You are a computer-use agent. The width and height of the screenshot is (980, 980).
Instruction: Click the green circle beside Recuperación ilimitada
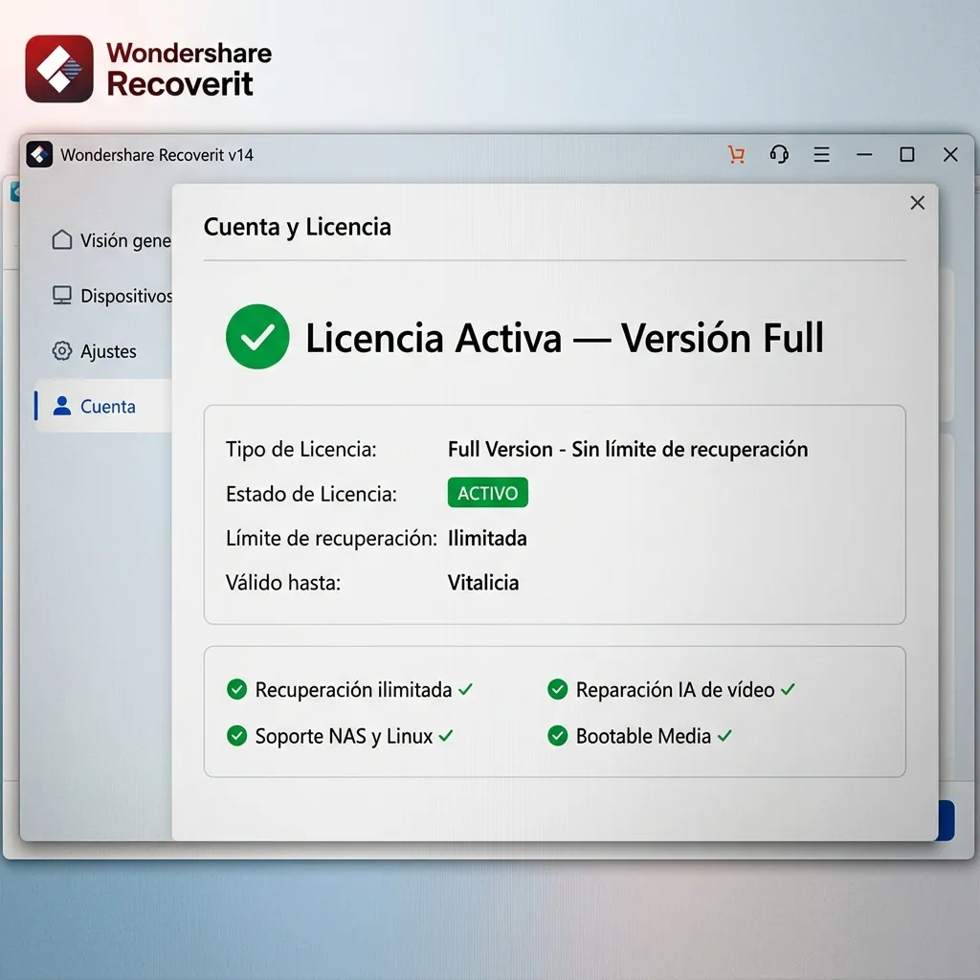[237, 689]
